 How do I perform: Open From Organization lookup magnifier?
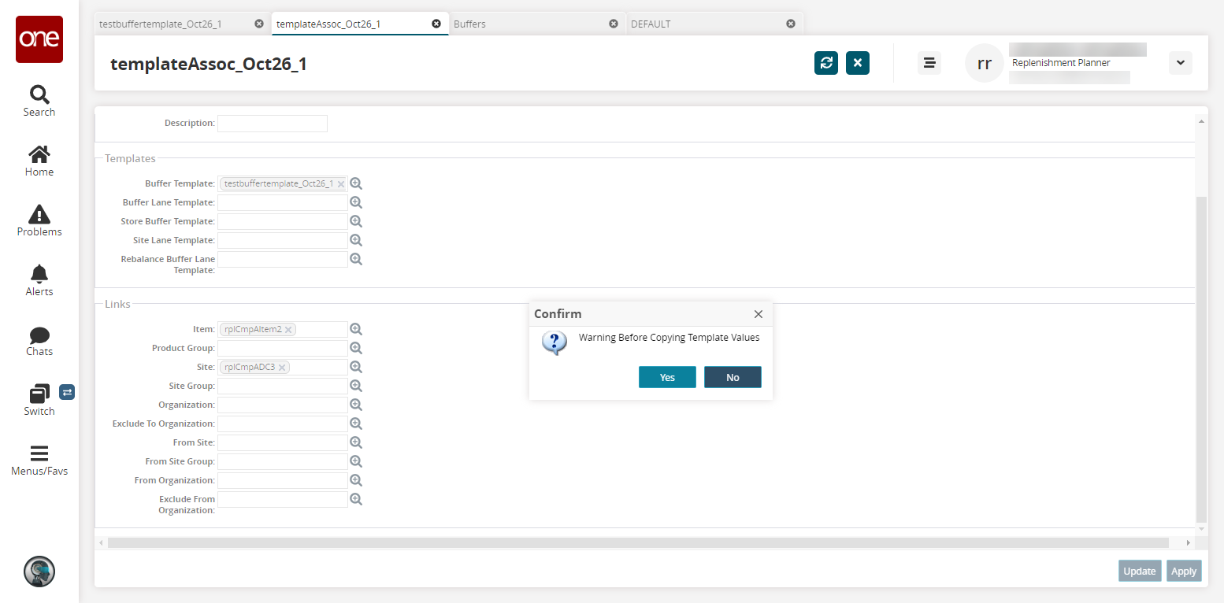coord(356,480)
